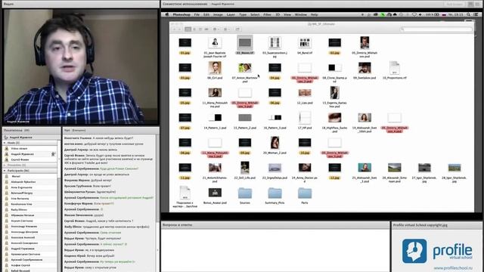Select the 18_HighPass_Sucks.psd file
This screenshot has height=272, width=484.
(334, 122)
